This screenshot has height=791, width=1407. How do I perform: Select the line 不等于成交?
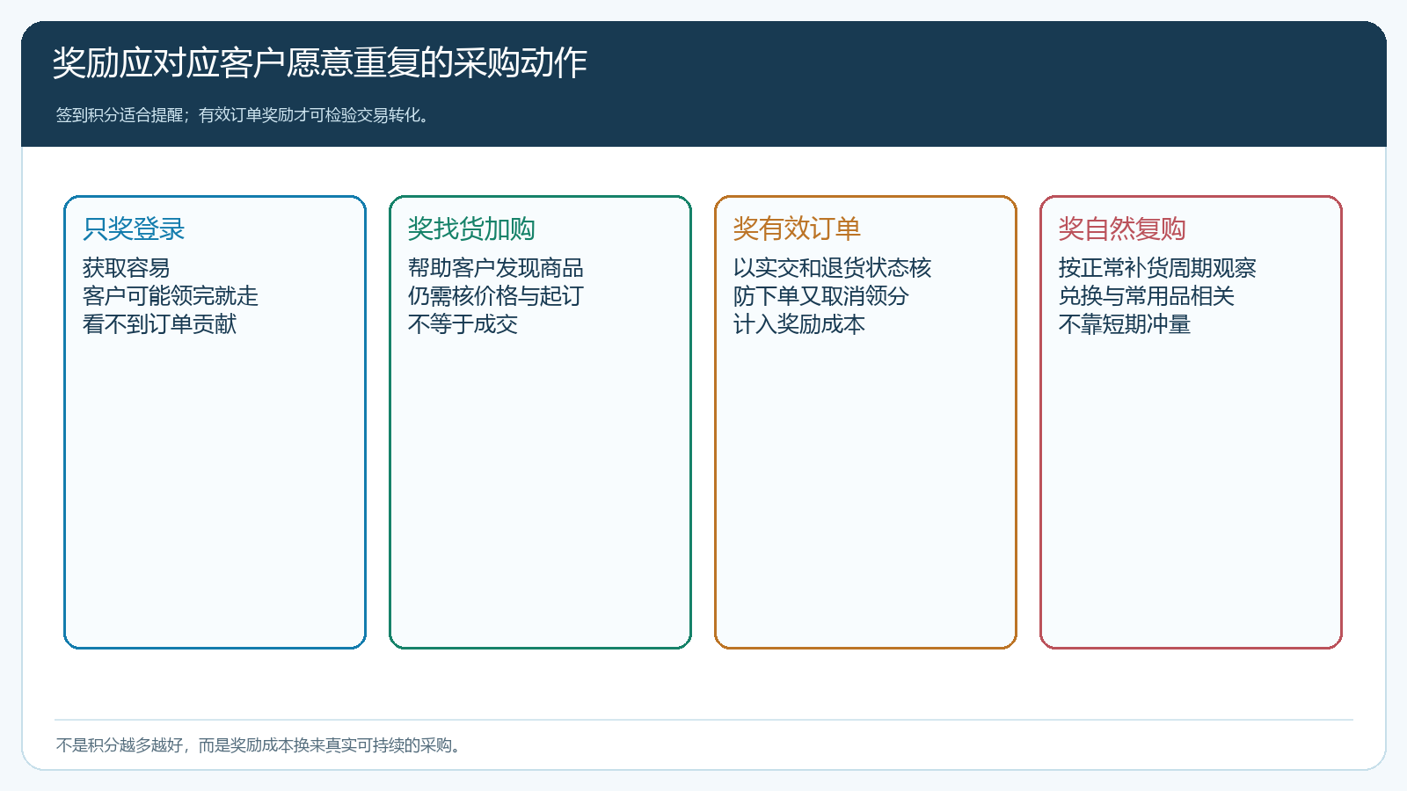(463, 324)
